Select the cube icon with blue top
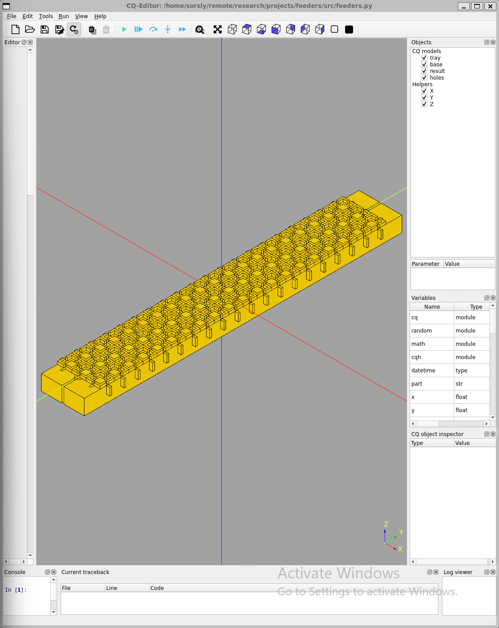Viewport: 499px width, 628px height. 247,30
